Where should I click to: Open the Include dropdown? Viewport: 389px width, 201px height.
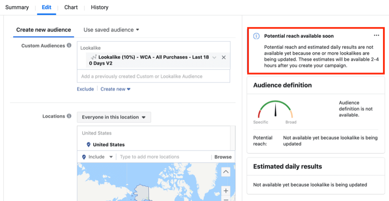click(101, 157)
